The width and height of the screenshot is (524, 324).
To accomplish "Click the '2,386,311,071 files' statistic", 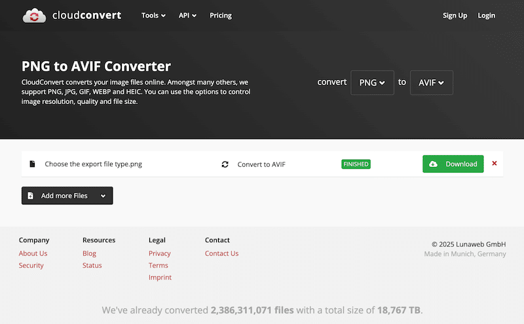I will [x=252, y=310].
